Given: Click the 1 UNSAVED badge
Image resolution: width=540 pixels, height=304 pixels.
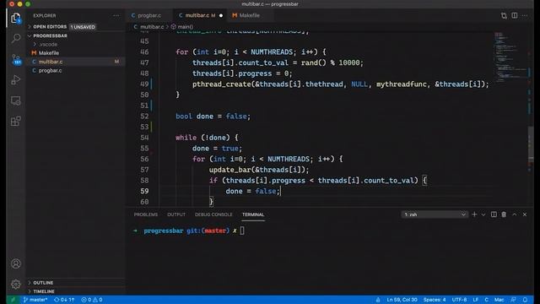Looking at the screenshot, I should 83,27.
